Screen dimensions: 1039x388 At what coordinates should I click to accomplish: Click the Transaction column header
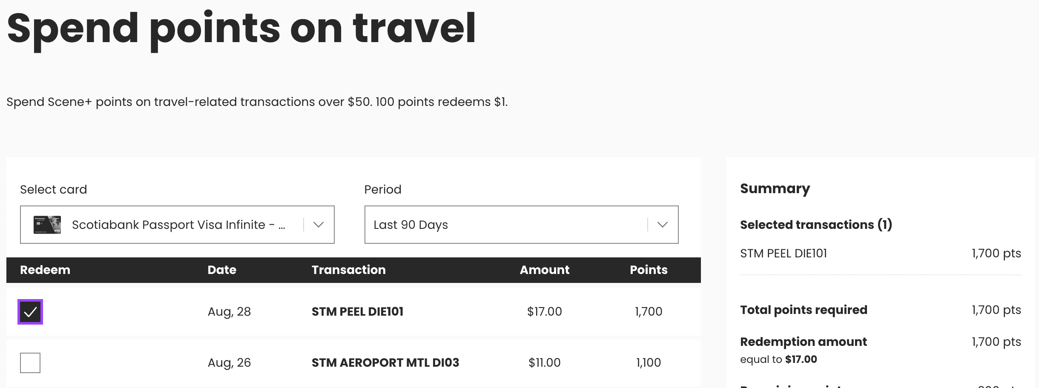click(348, 270)
